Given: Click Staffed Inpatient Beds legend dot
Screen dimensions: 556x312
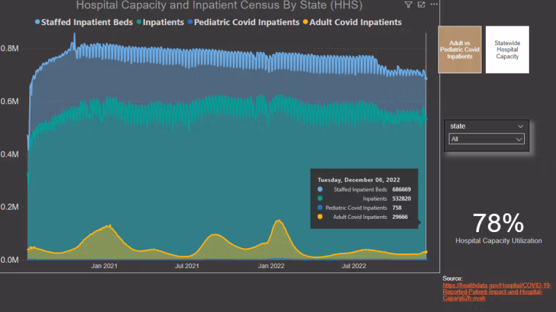Looking at the screenshot, I should point(38,22).
